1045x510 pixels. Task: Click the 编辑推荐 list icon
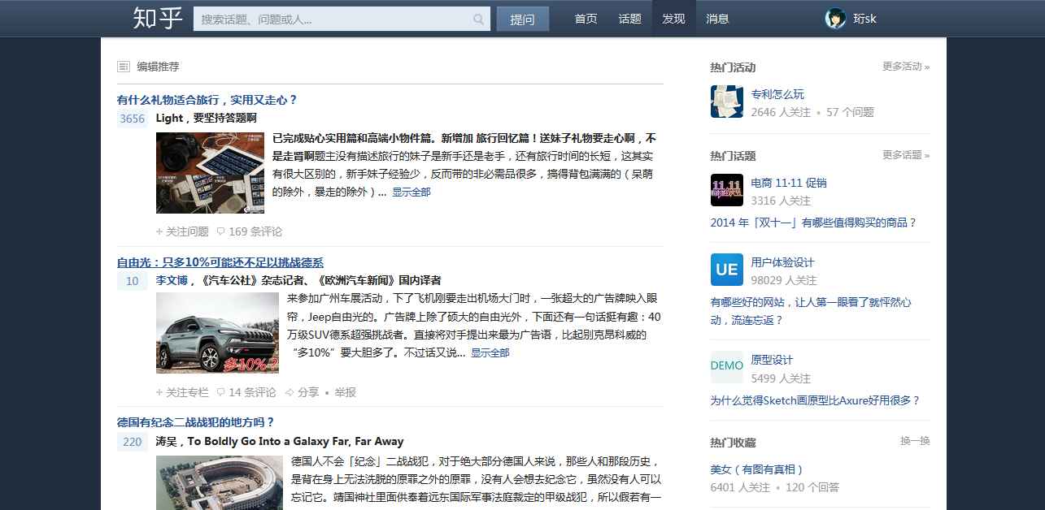pyautogui.click(x=124, y=67)
